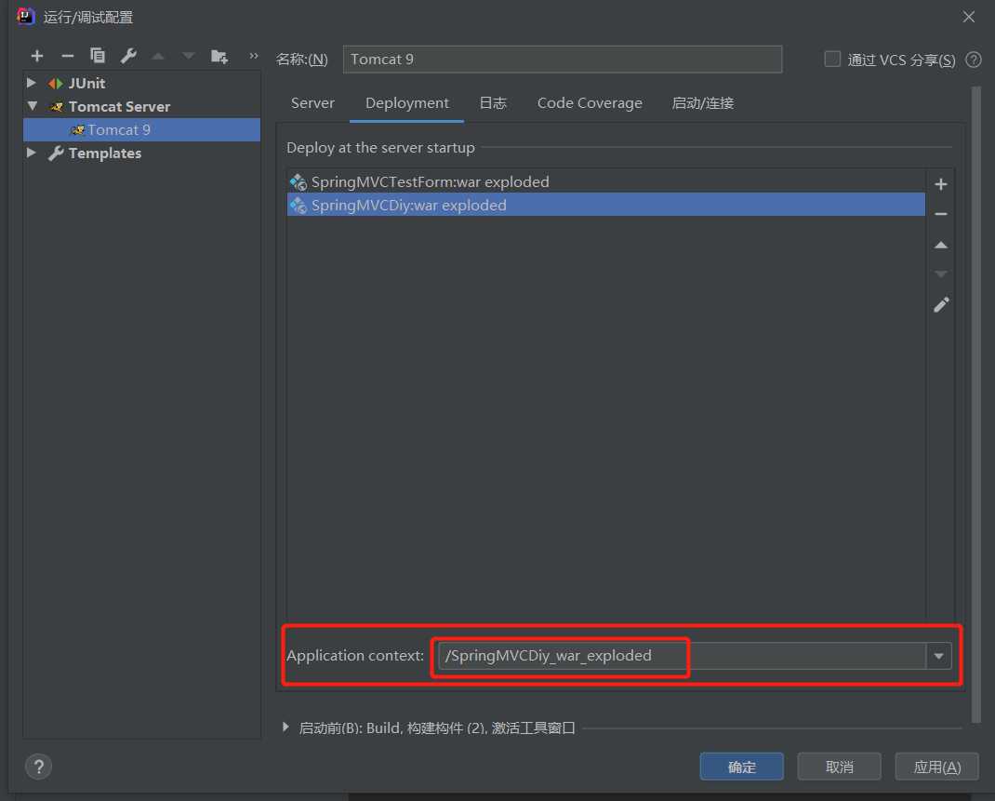Add a new run configuration
The height and width of the screenshot is (801, 995).
pyautogui.click(x=37, y=56)
